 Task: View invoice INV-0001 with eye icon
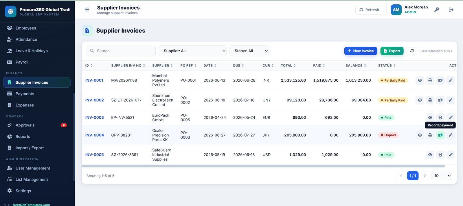point(420,80)
